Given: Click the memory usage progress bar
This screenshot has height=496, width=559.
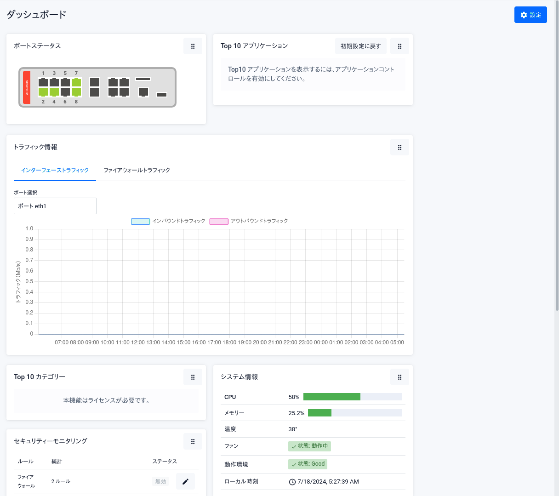Looking at the screenshot, I should pos(354,413).
